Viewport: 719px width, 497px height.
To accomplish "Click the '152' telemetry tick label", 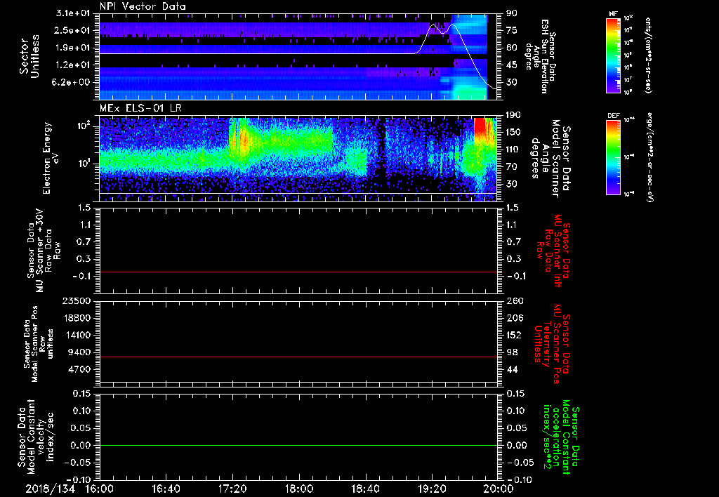I will tap(513, 335).
